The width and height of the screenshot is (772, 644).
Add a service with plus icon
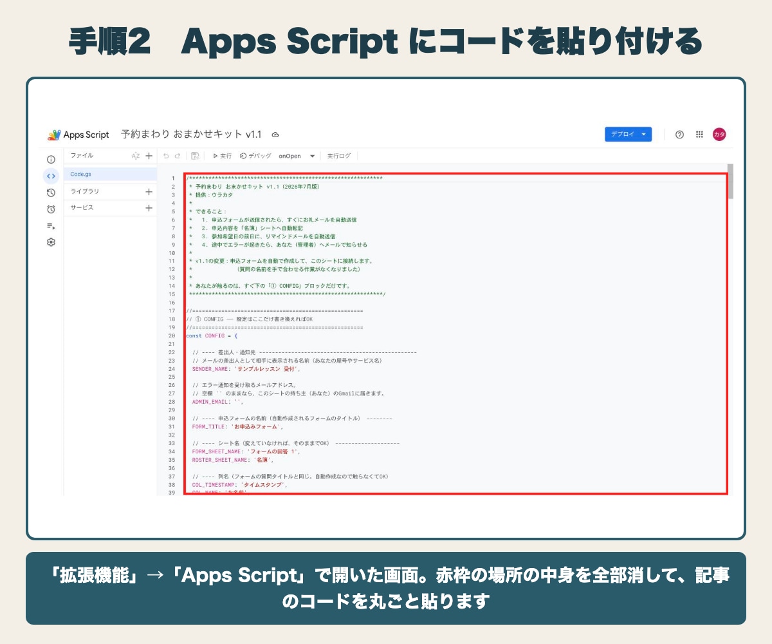[149, 208]
